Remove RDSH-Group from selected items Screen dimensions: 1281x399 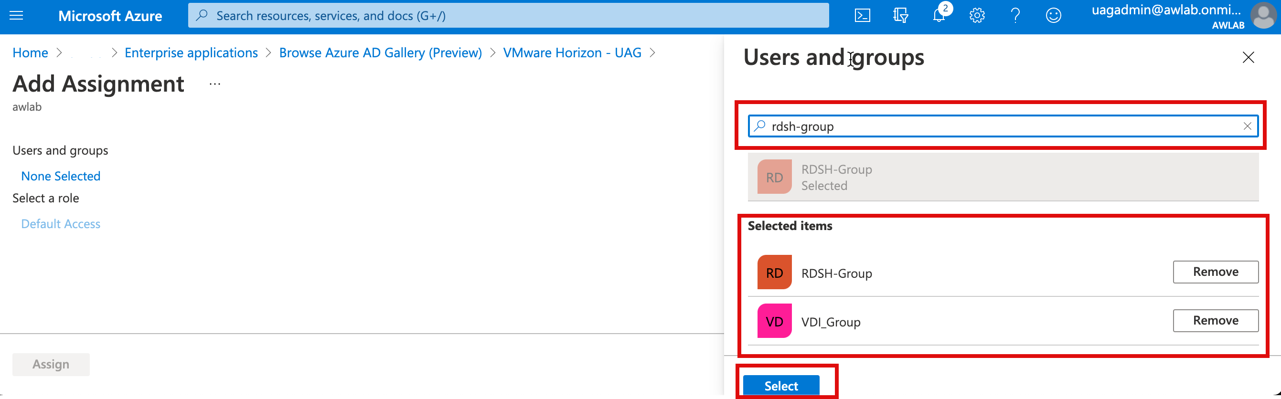pyautogui.click(x=1216, y=272)
